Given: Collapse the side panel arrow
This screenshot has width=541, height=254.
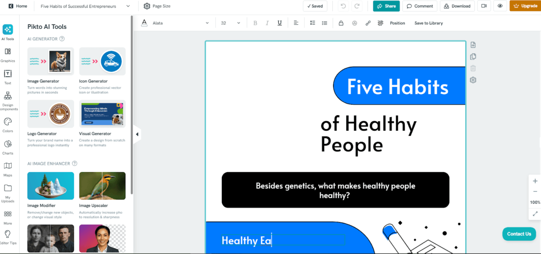Looking at the screenshot, I should 137,134.
